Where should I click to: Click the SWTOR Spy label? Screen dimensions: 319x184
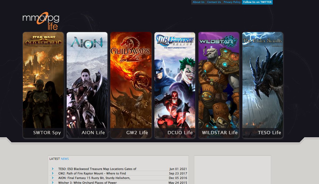pos(47,132)
